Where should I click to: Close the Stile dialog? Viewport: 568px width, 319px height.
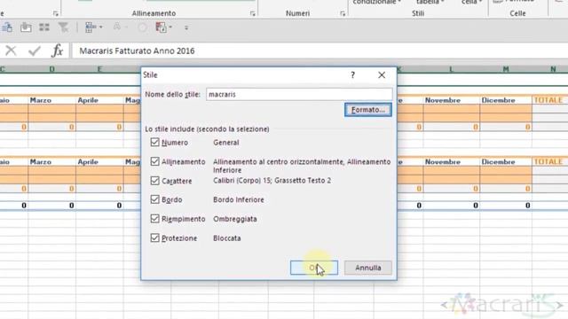tap(382, 74)
